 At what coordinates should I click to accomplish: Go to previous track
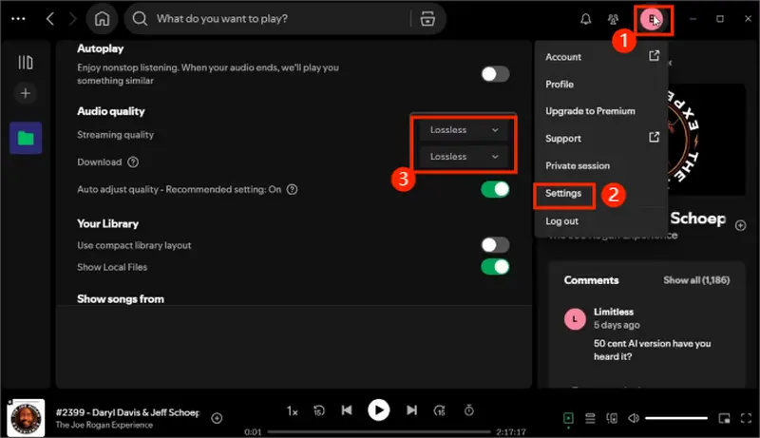[x=347, y=410]
